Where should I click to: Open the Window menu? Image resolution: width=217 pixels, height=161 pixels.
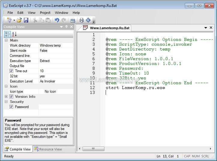[x=62, y=13]
